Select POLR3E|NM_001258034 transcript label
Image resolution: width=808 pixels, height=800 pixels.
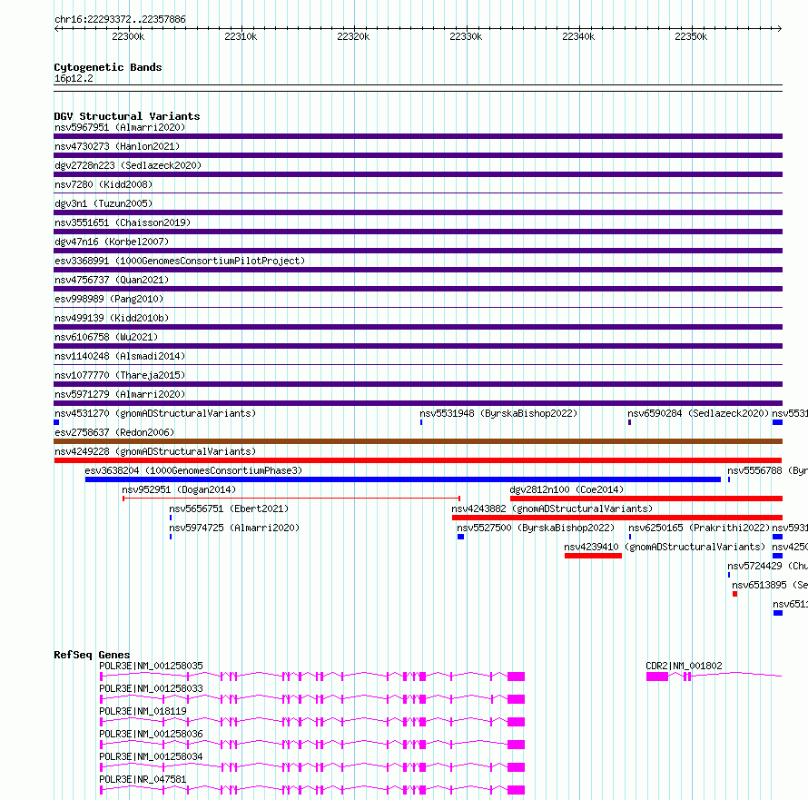(x=151, y=756)
